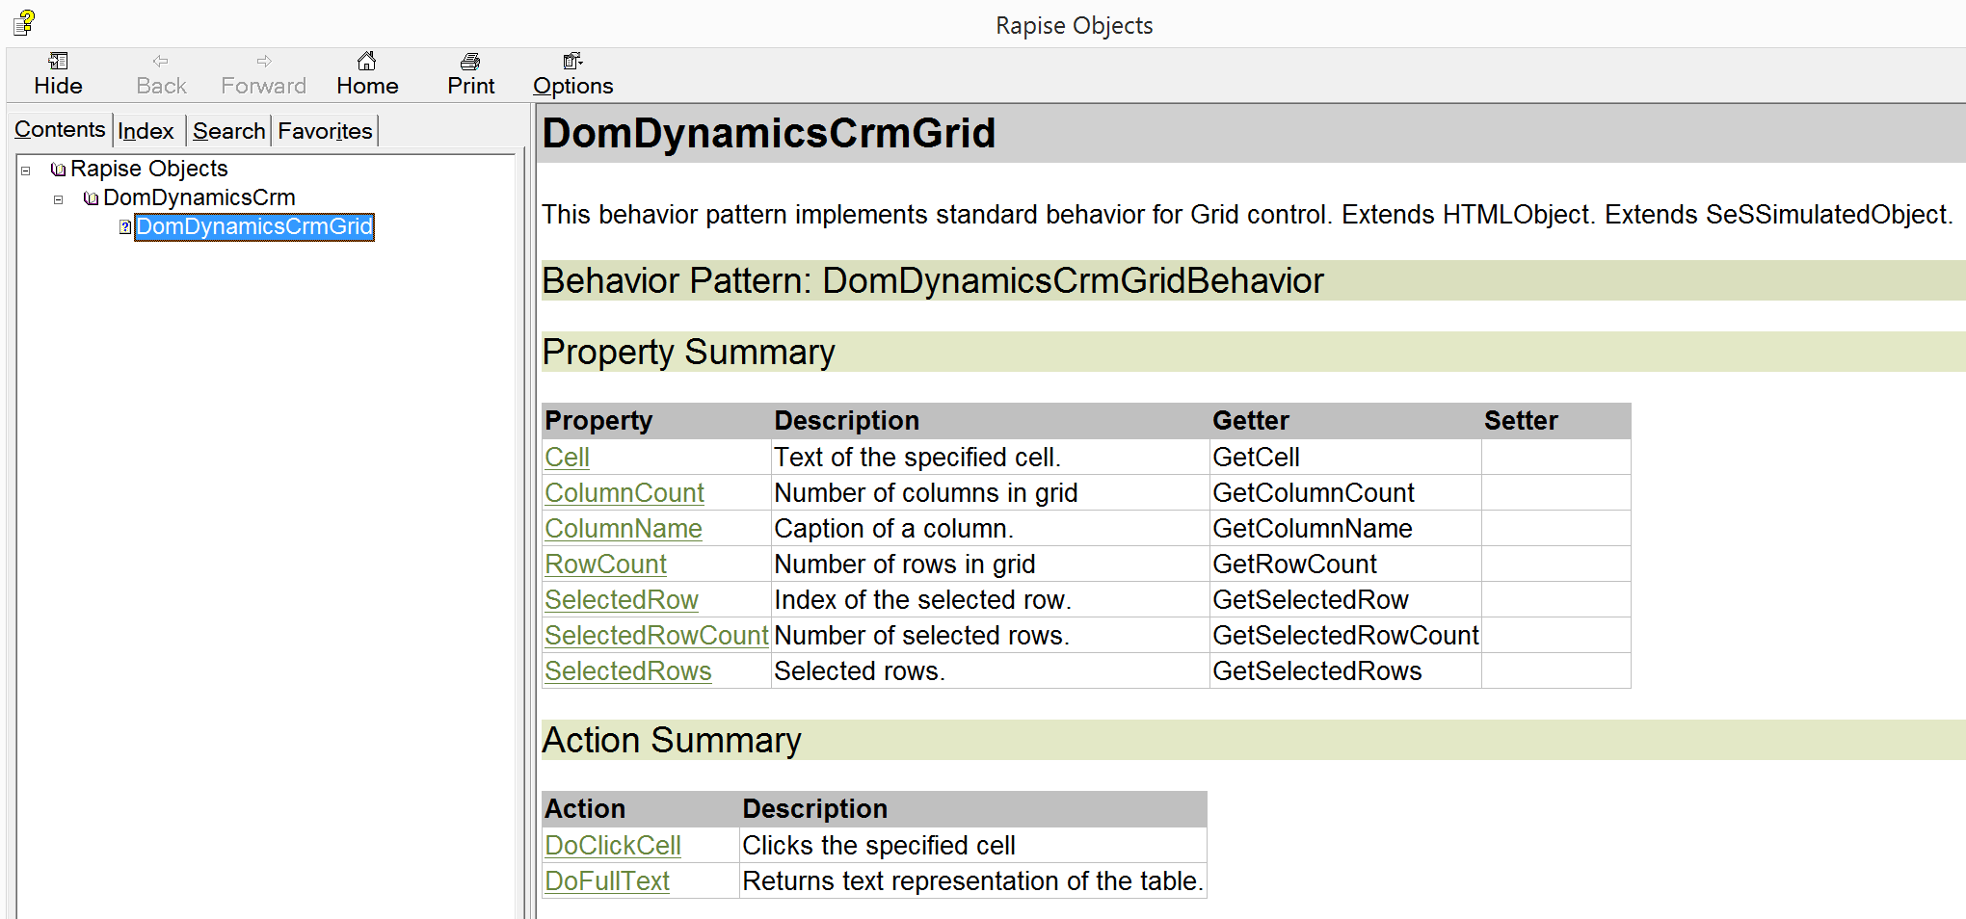Collapse the DomDynamicsCrm tree node

click(59, 199)
